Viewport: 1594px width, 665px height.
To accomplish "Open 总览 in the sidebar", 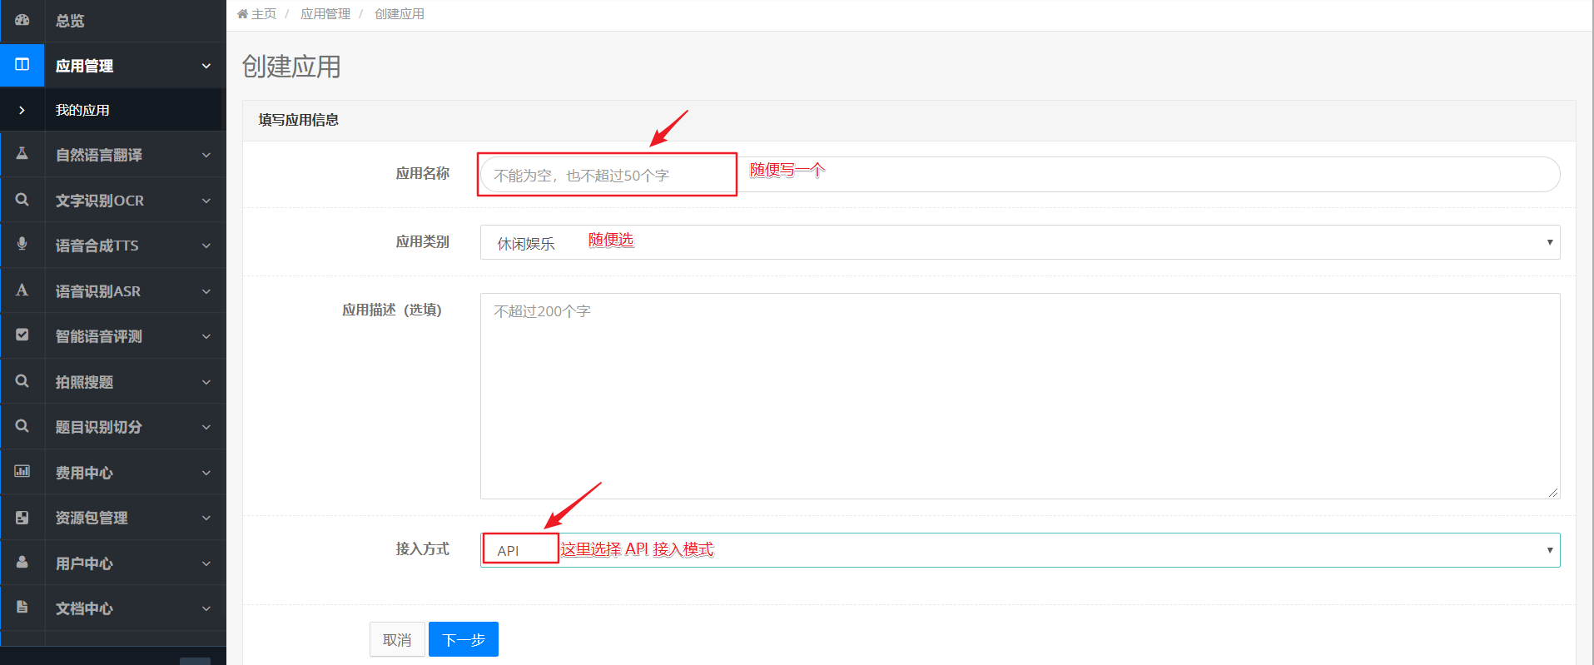I will tap(113, 21).
